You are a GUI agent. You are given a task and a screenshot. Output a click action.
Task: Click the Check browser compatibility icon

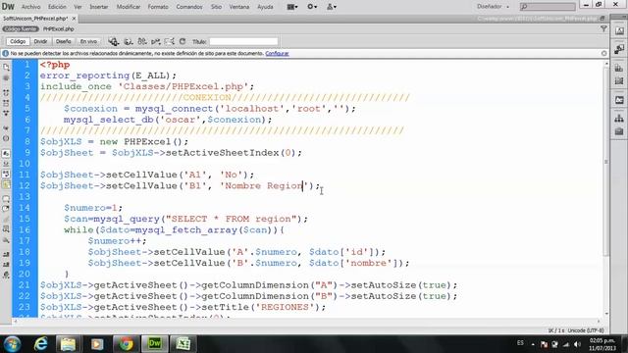(170, 41)
